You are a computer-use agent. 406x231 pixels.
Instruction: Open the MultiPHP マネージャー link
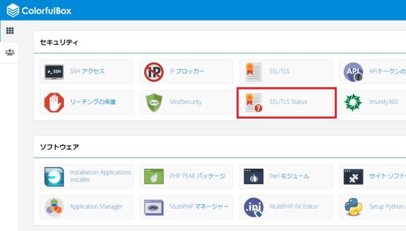(199, 207)
